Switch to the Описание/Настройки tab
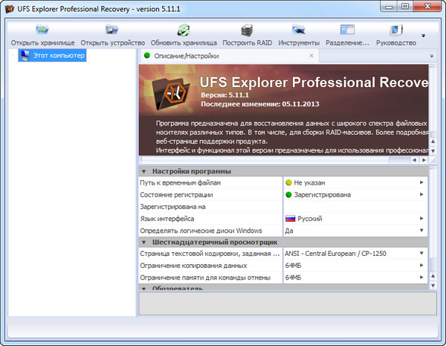 [x=187, y=56]
